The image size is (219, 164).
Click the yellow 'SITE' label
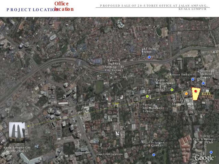(x=206, y=94)
